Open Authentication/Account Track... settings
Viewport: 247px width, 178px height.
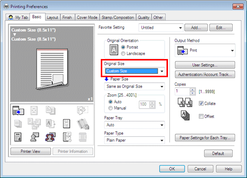[x=205, y=75]
